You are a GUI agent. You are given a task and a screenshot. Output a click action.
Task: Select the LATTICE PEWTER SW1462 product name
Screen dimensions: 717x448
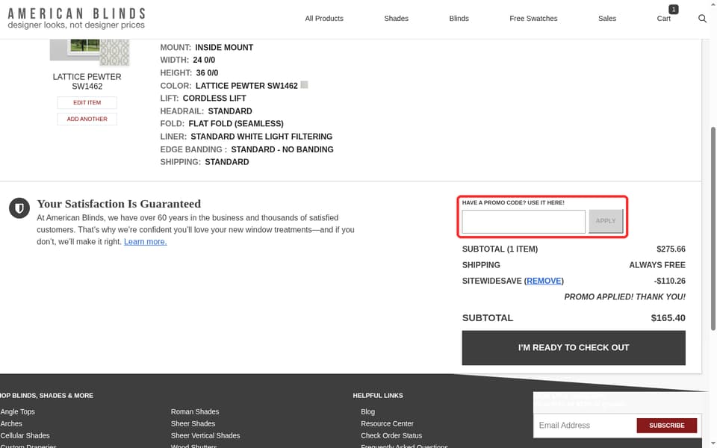[87, 81]
